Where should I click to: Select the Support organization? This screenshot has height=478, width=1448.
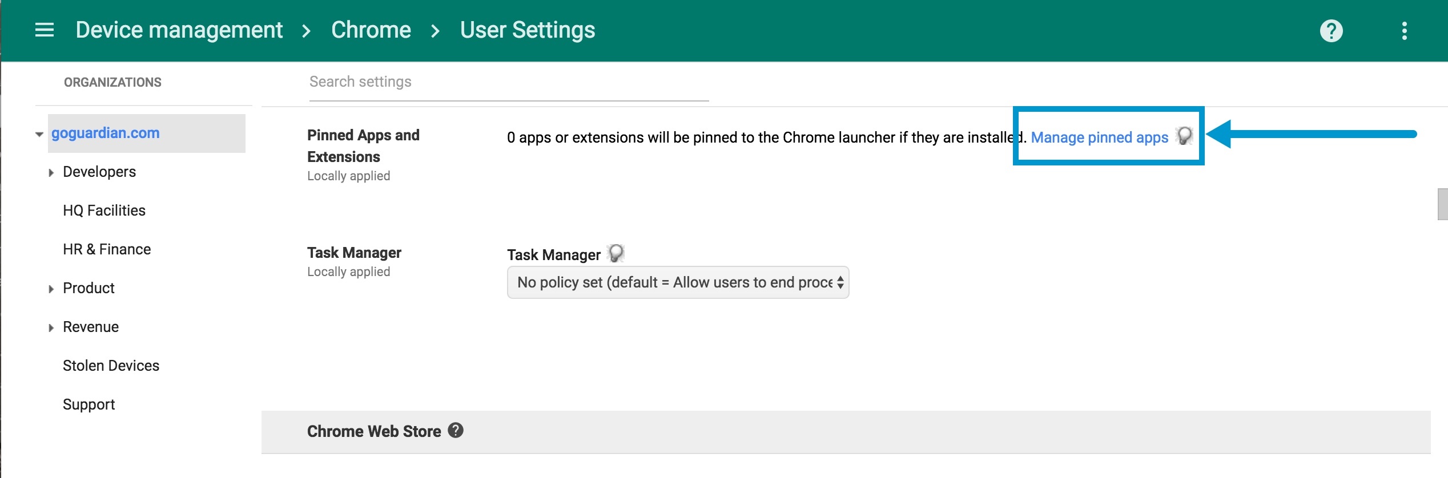pos(89,404)
